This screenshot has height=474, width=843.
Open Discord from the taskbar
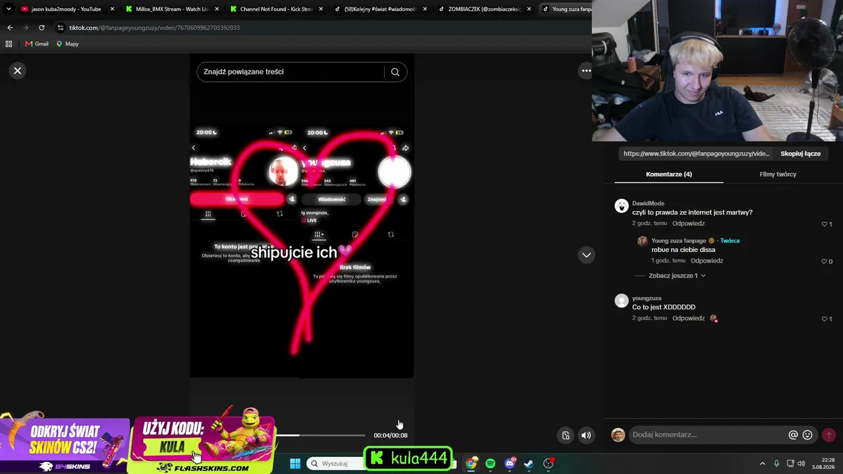tap(509, 463)
